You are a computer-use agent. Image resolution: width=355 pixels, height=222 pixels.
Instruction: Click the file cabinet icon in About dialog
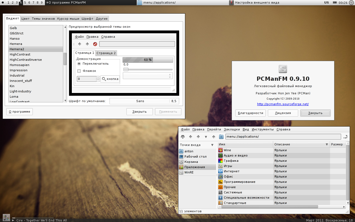(283, 69)
